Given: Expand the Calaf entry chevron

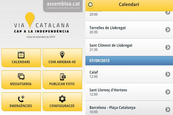Looking at the screenshot, I should 168,74.
